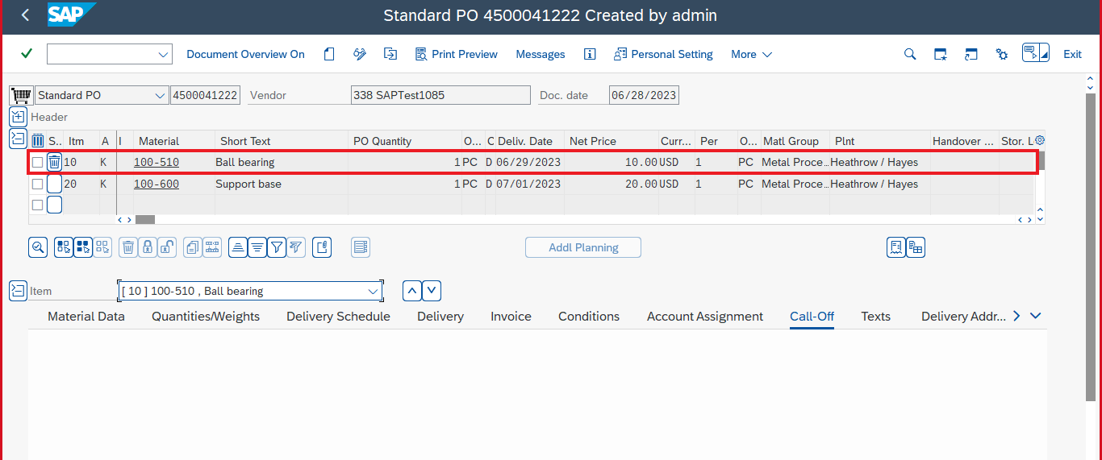1102x460 pixels.
Task: Click the Sort descending icon
Action: (257, 247)
